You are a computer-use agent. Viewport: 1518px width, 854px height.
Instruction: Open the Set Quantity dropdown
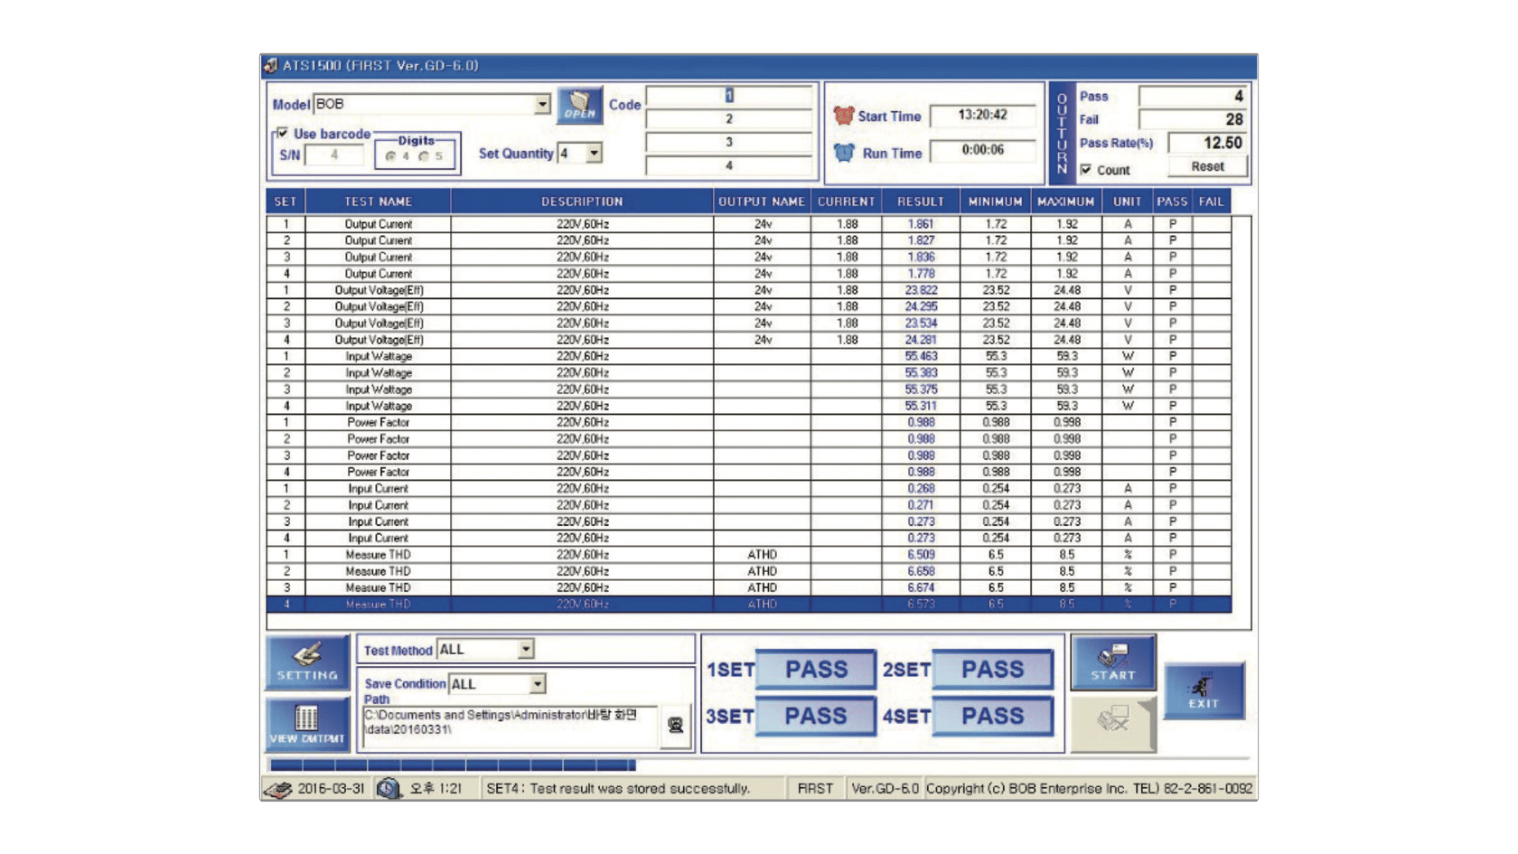coord(594,154)
